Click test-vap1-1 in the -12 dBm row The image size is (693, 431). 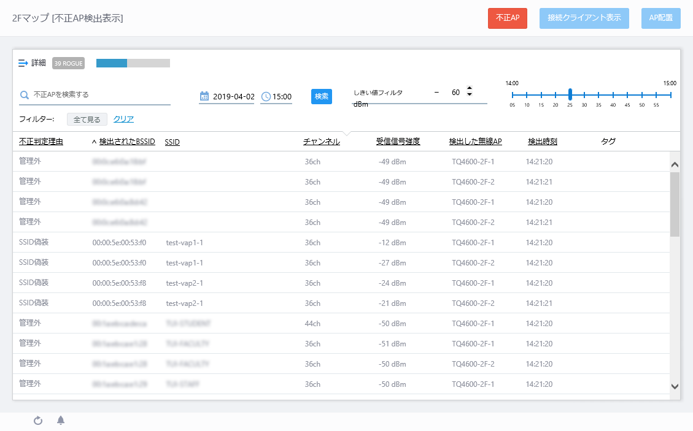(x=185, y=243)
